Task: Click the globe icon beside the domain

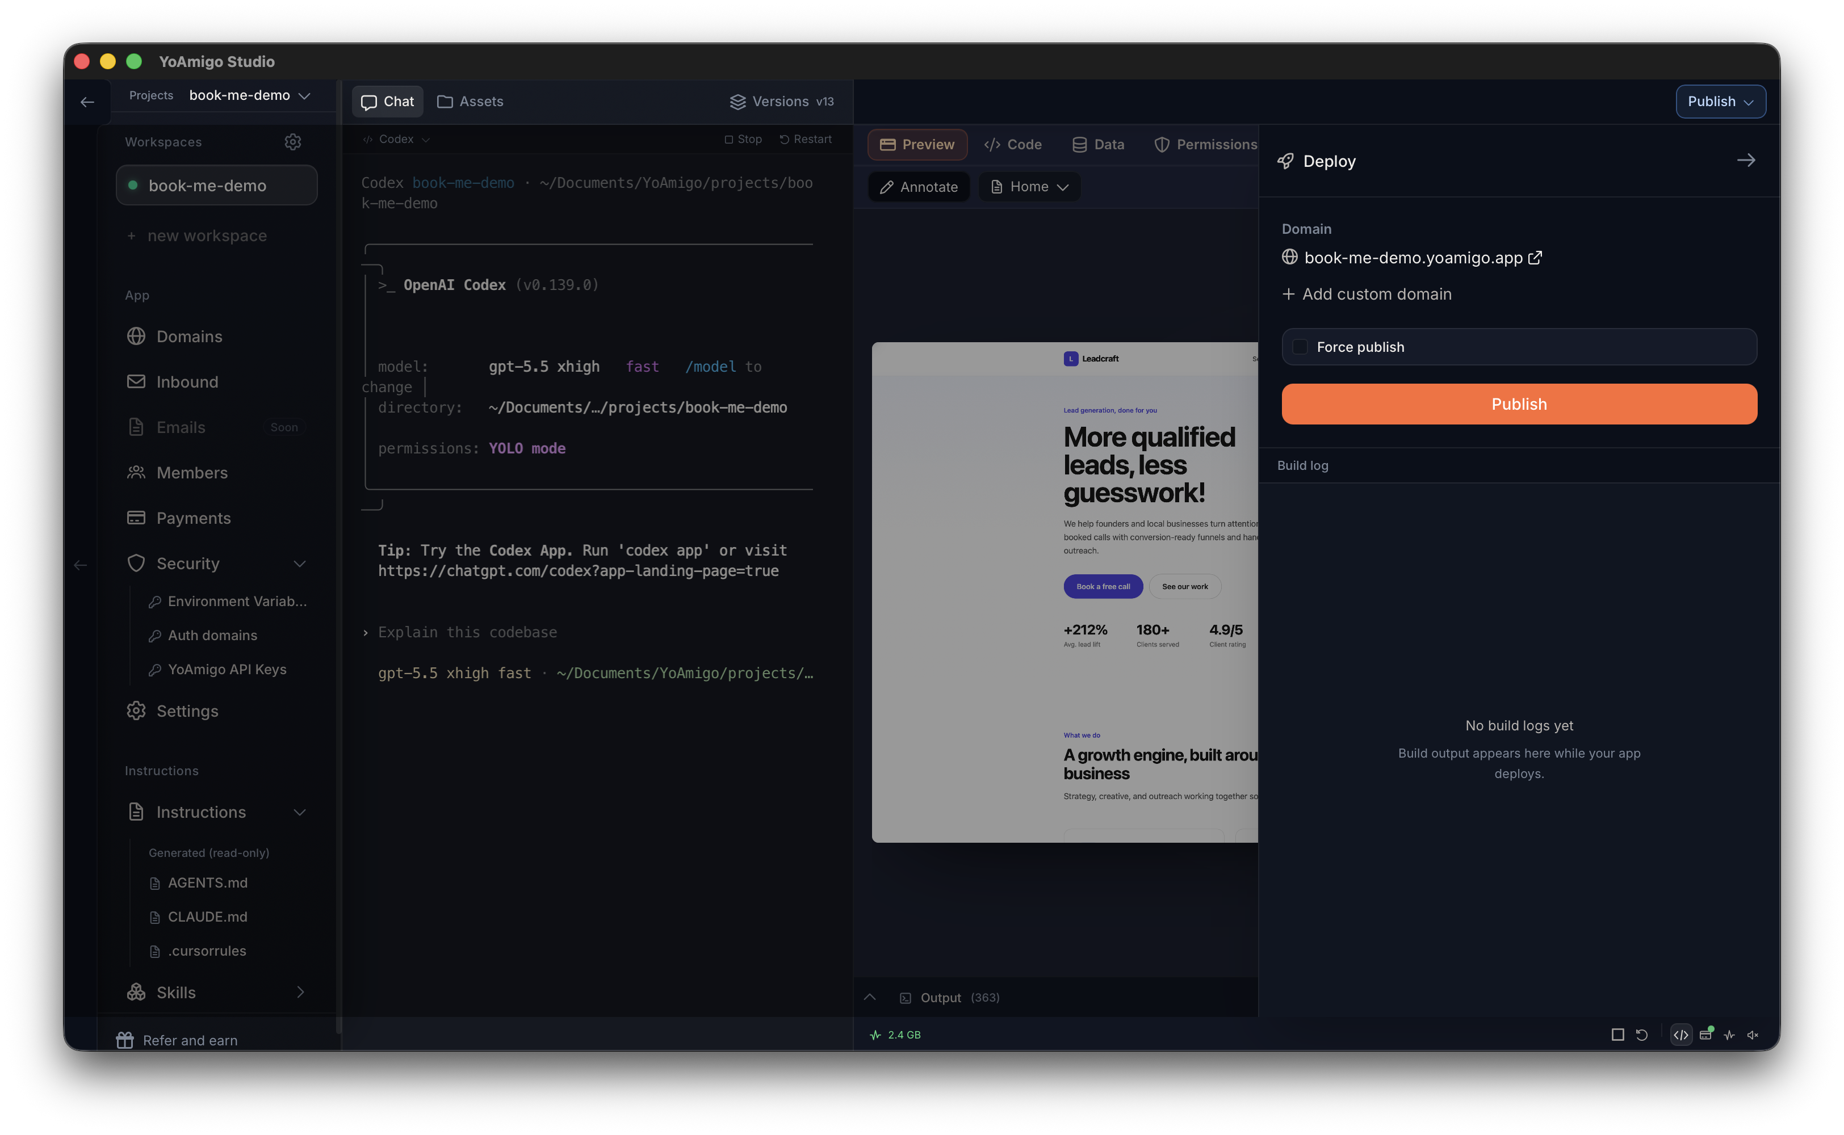Action: 1289,257
